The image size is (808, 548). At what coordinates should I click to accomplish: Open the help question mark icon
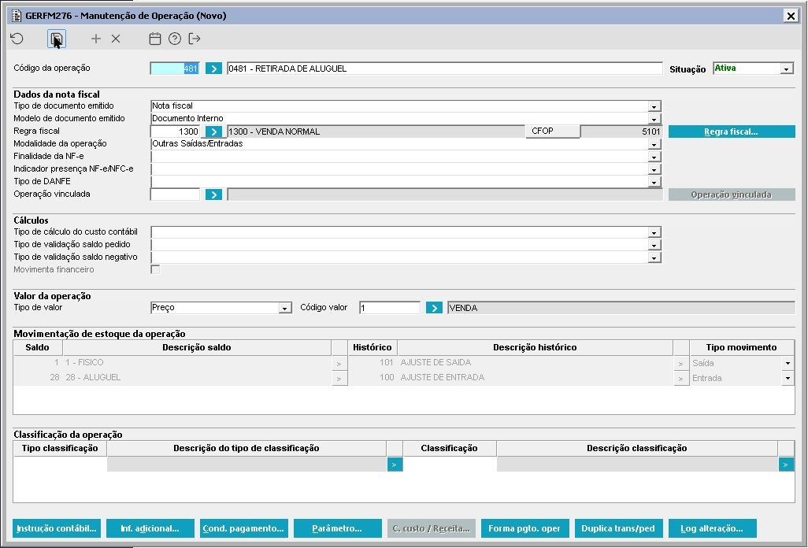(175, 39)
